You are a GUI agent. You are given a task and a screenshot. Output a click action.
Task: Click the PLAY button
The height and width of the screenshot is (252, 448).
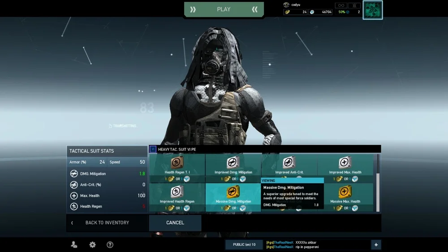click(x=224, y=9)
